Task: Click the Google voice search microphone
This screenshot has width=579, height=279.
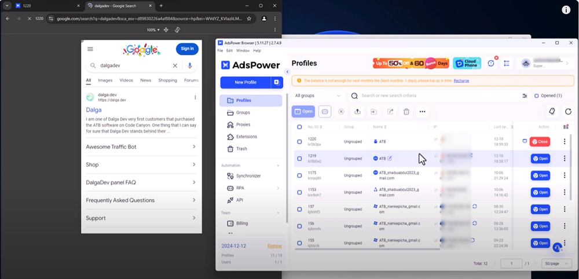Action: 190,65
